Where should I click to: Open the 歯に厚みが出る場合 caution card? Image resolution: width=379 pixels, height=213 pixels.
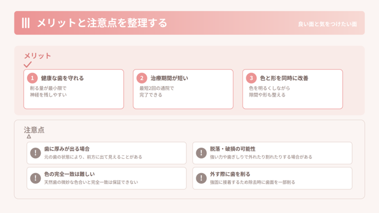click(x=107, y=153)
